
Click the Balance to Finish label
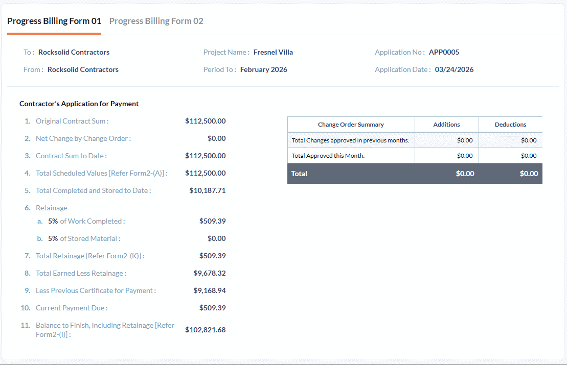[x=105, y=330]
